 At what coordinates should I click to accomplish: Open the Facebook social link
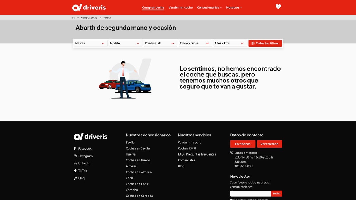coord(85,148)
